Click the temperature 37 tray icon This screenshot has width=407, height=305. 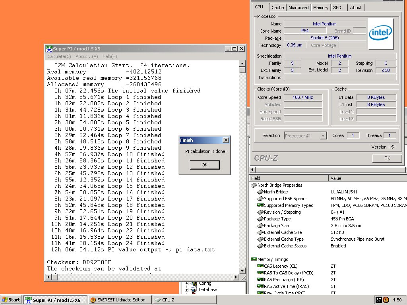pyautogui.click(x=379, y=300)
